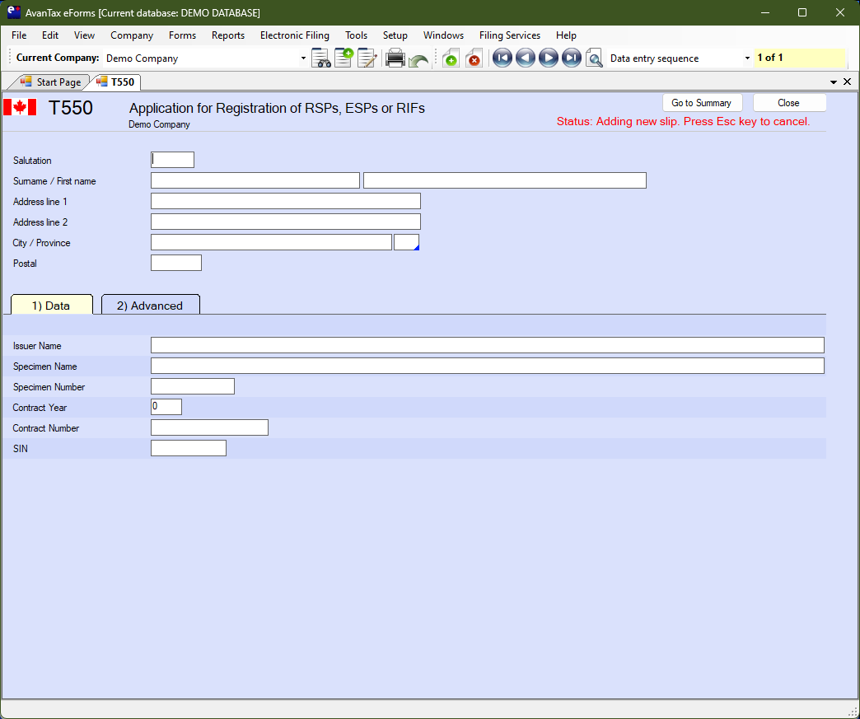This screenshot has width=860, height=719.
Task: Jump to the first record
Action: [502, 58]
